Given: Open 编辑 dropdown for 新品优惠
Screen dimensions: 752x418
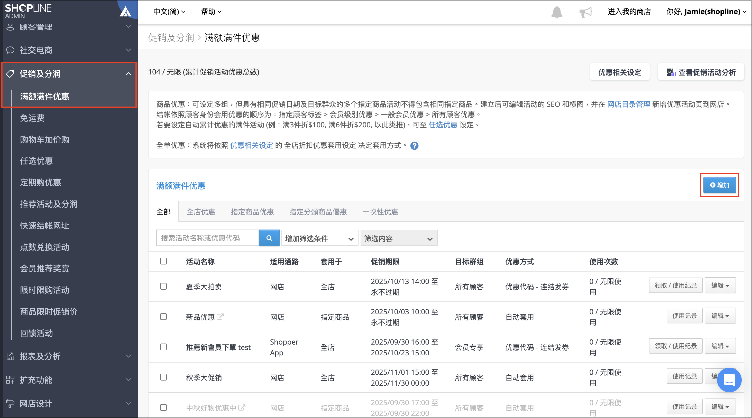Looking at the screenshot, I should tap(720, 316).
